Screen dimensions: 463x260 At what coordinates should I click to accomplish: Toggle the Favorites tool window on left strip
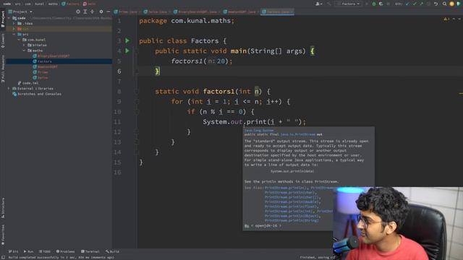point(3,235)
